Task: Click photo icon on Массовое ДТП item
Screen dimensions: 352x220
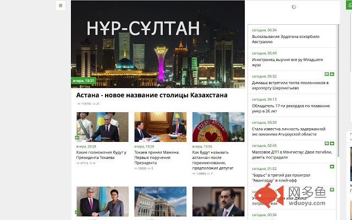Action: [327, 144]
